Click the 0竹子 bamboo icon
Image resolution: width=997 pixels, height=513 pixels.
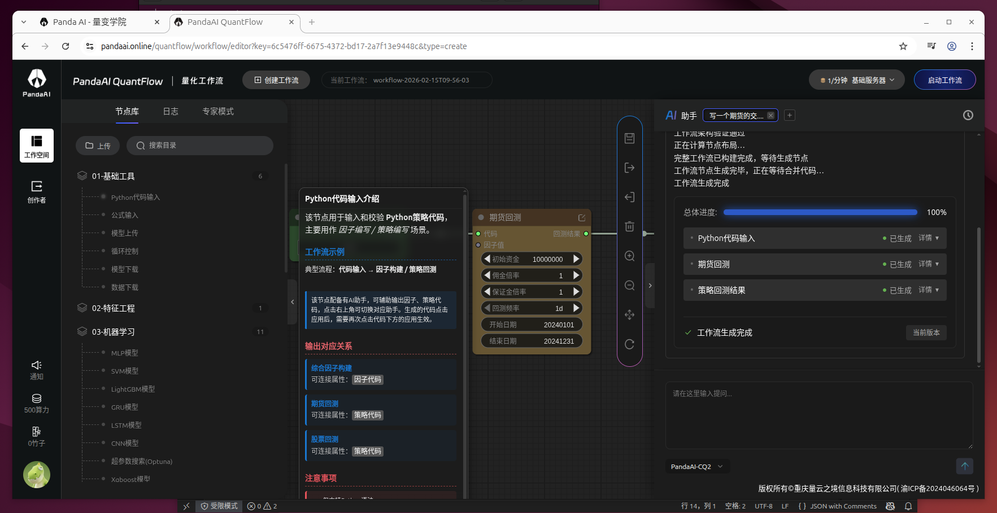37,437
